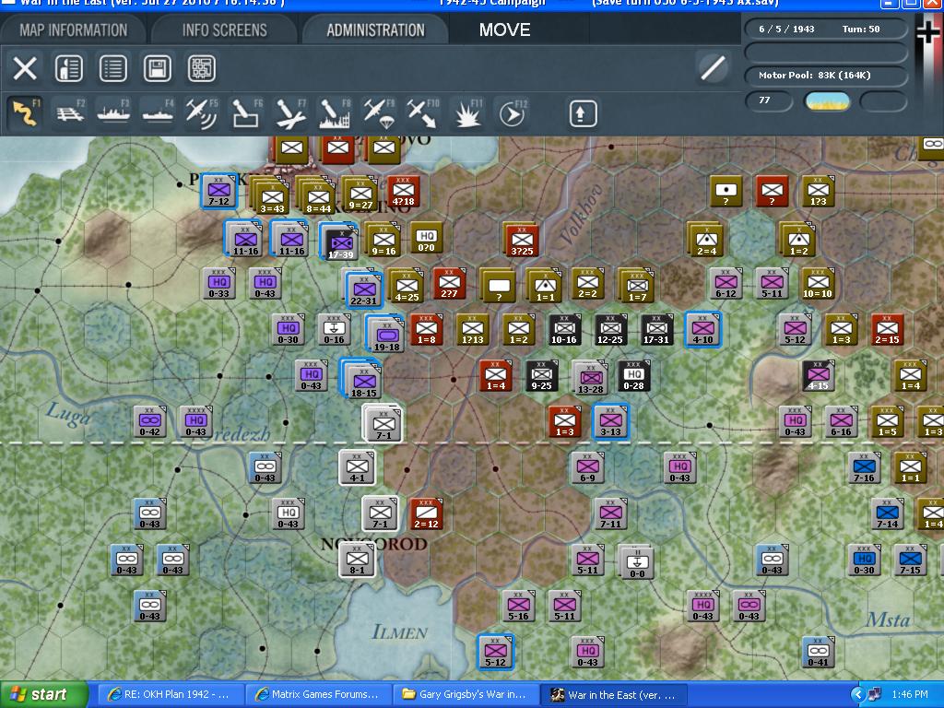Open the Administration tab
Viewport: 944px width, 708px height.
coord(376,29)
